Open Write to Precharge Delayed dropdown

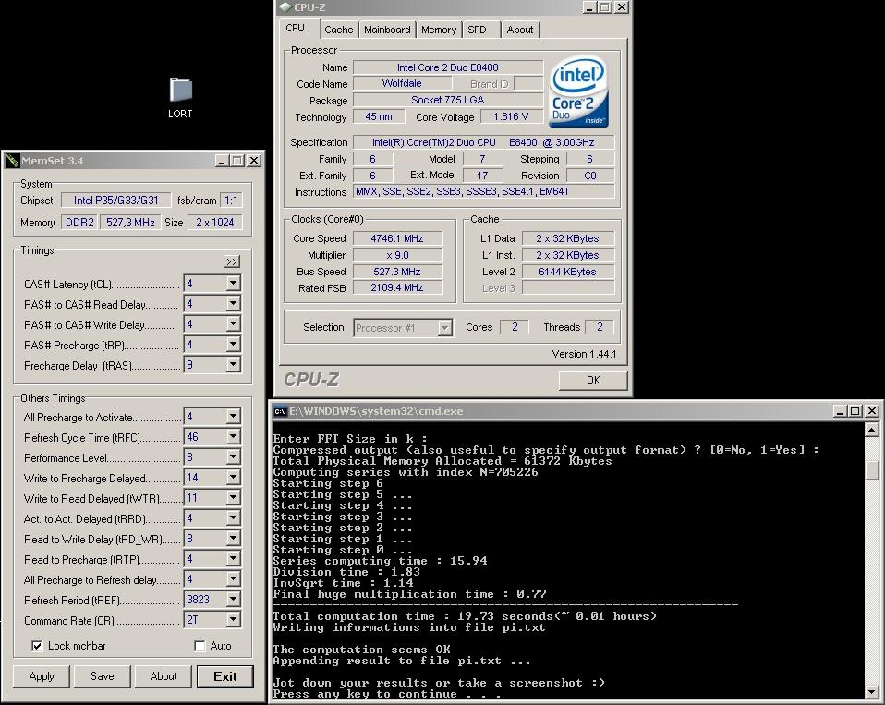click(x=233, y=478)
